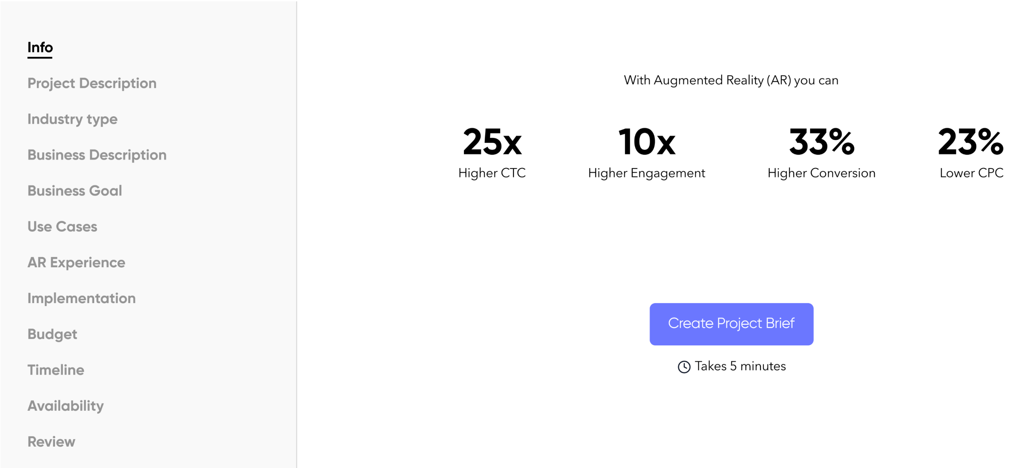Open the Business Description section
Screen dimensions: 1036x468
(96, 154)
